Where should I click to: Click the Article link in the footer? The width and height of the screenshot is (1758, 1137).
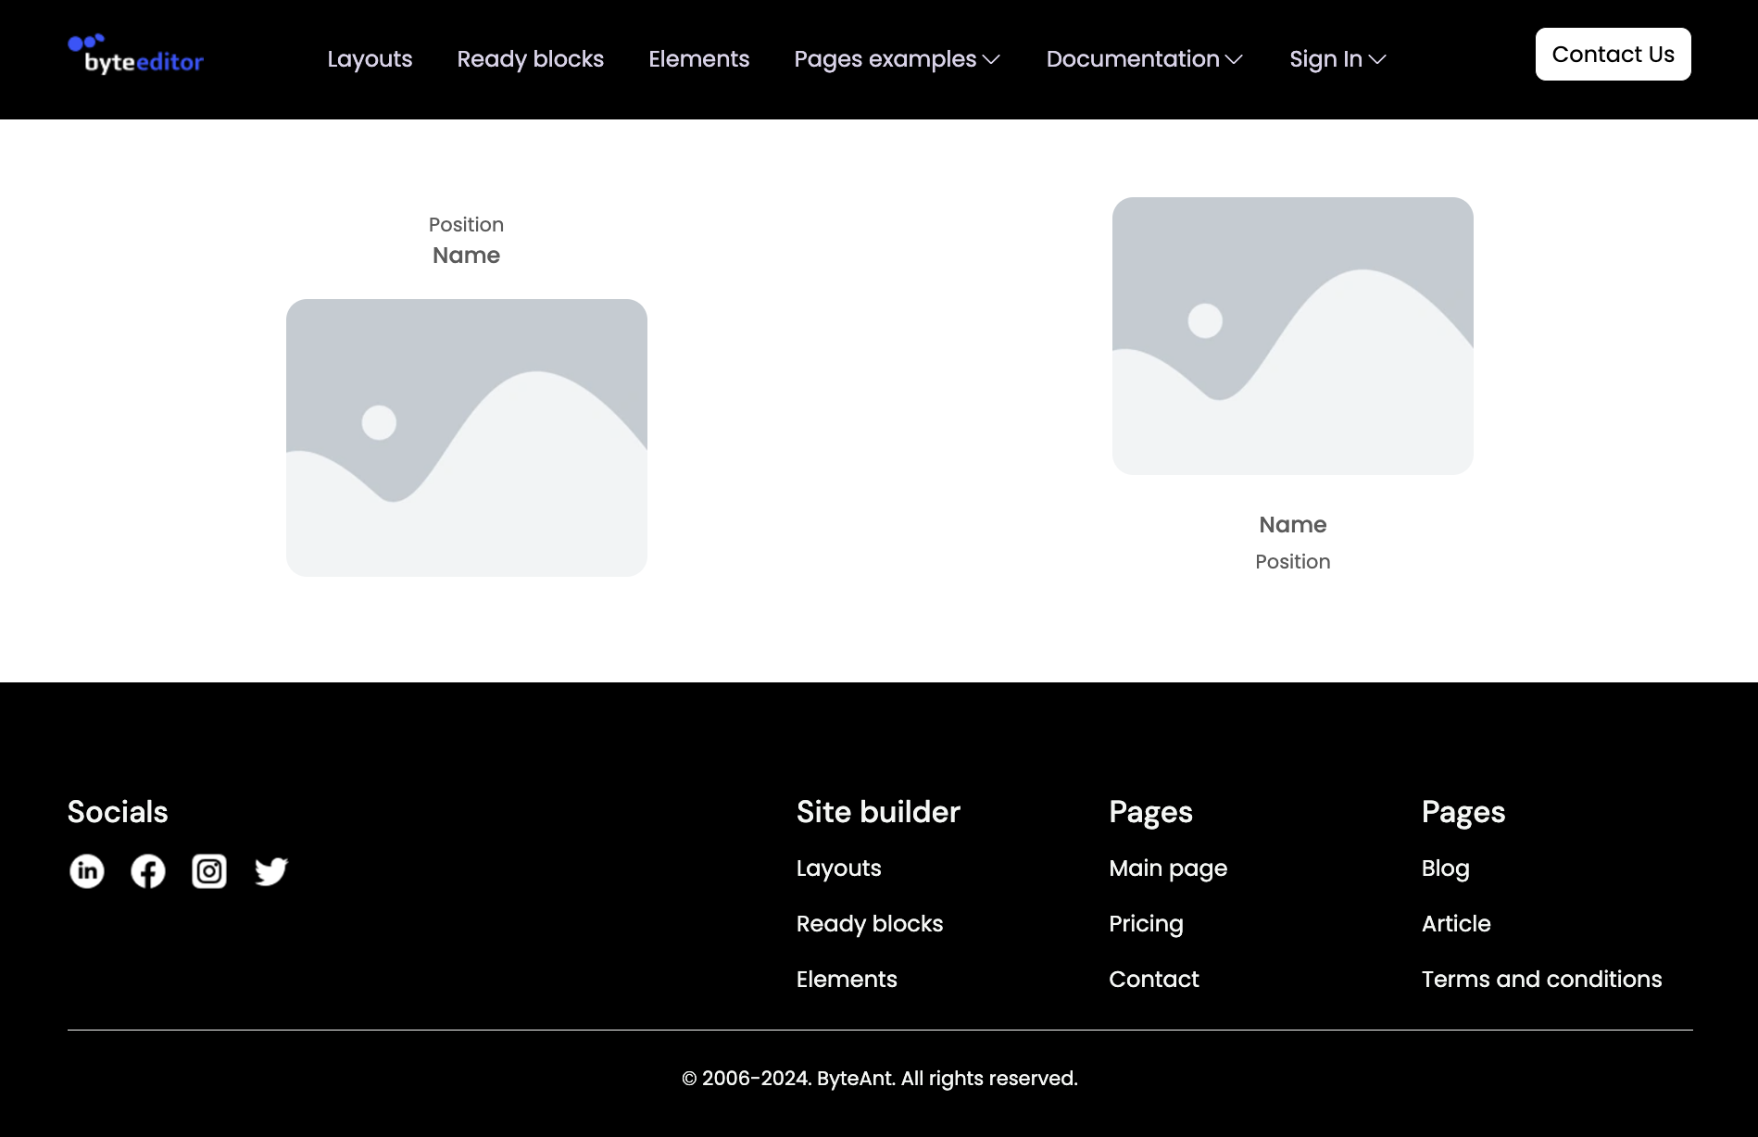[x=1455, y=924]
